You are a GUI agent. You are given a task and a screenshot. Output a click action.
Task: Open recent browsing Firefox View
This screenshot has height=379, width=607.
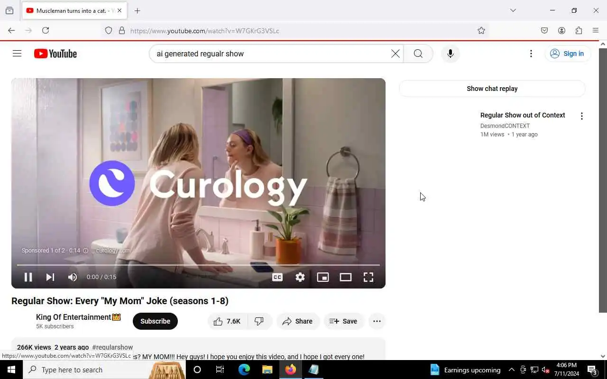click(x=9, y=10)
